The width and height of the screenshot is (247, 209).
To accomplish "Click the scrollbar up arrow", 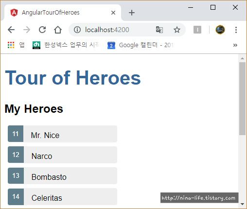I will [242, 58].
